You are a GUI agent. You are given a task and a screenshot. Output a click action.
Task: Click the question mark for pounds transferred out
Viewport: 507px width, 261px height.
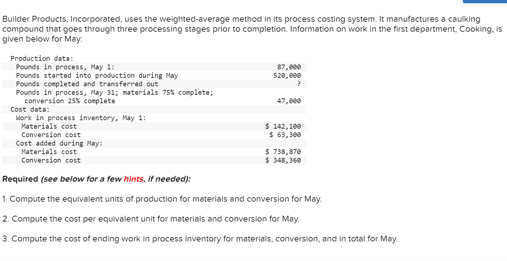[299, 84]
